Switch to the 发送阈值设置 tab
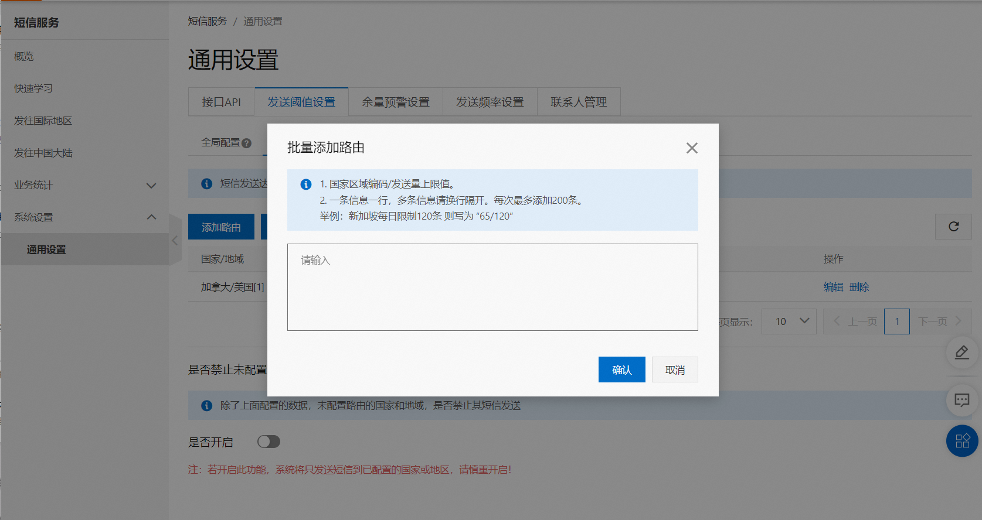Viewport: 982px width, 520px height. click(301, 102)
